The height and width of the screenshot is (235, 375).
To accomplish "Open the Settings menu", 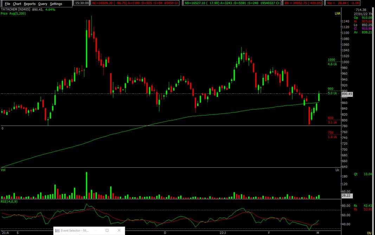I will click(x=56, y=4).
